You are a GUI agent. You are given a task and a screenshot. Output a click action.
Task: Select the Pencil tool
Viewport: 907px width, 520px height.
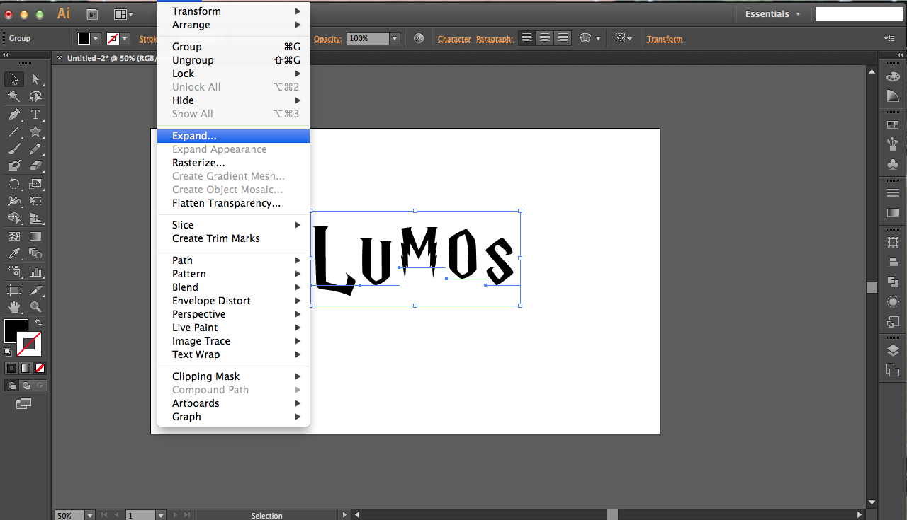(35, 149)
